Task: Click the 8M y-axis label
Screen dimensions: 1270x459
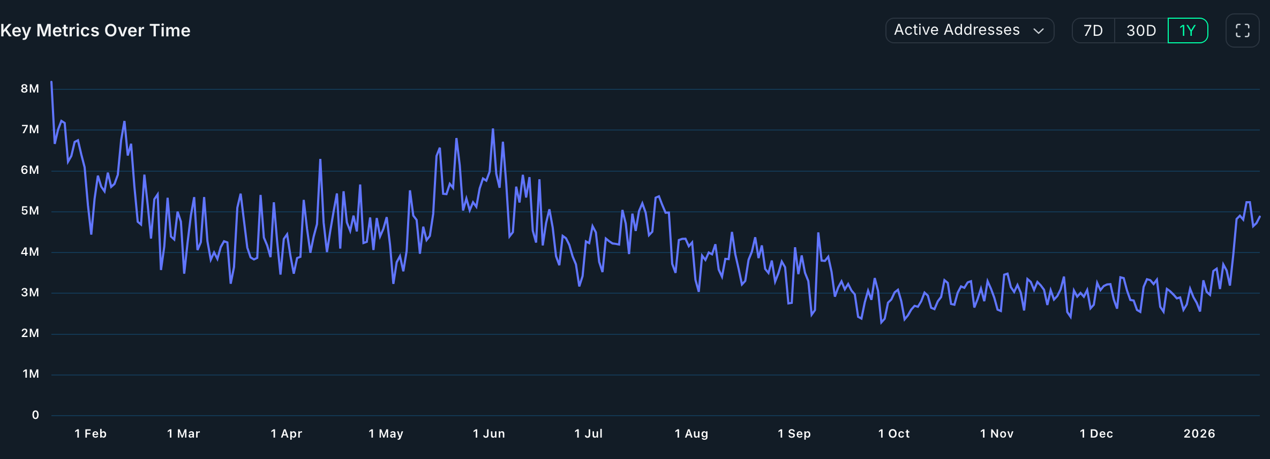Action: click(x=30, y=89)
